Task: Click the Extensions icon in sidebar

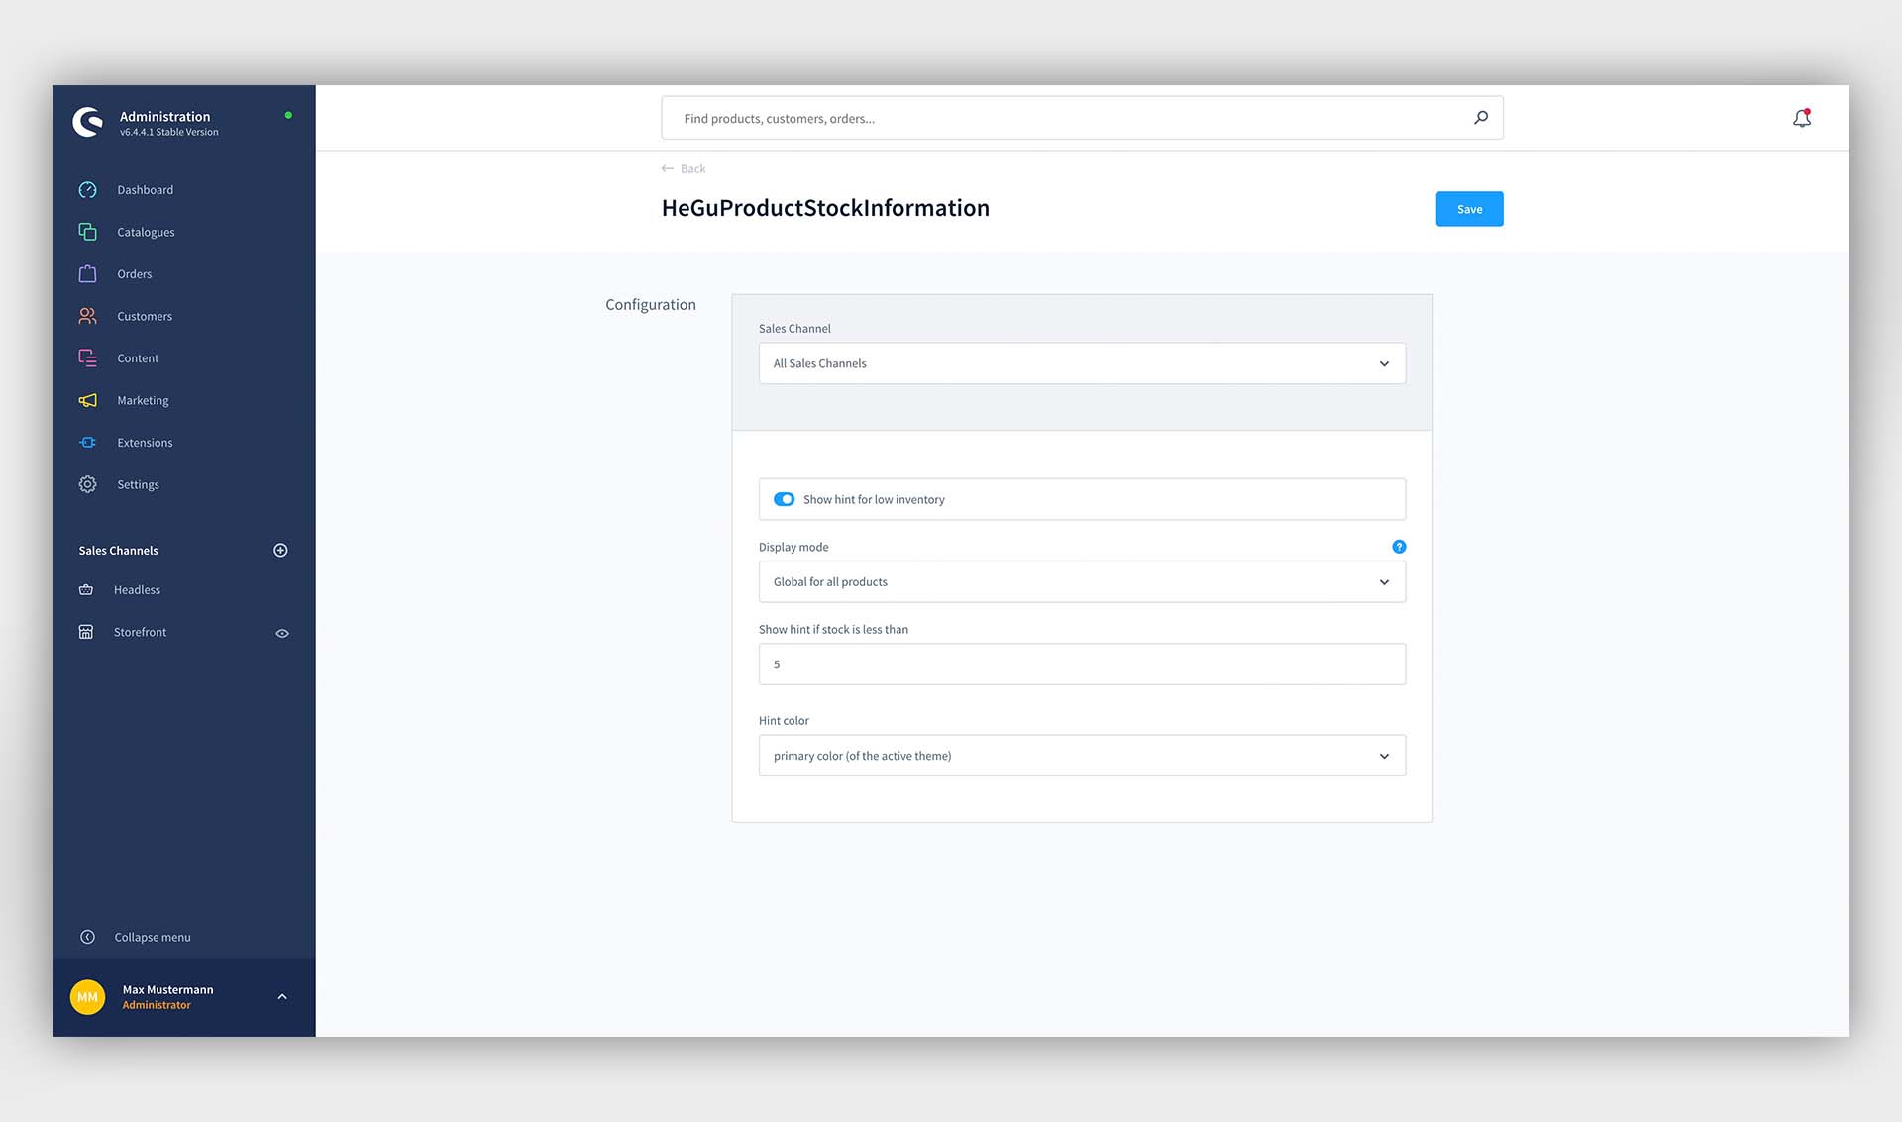Action: point(88,442)
